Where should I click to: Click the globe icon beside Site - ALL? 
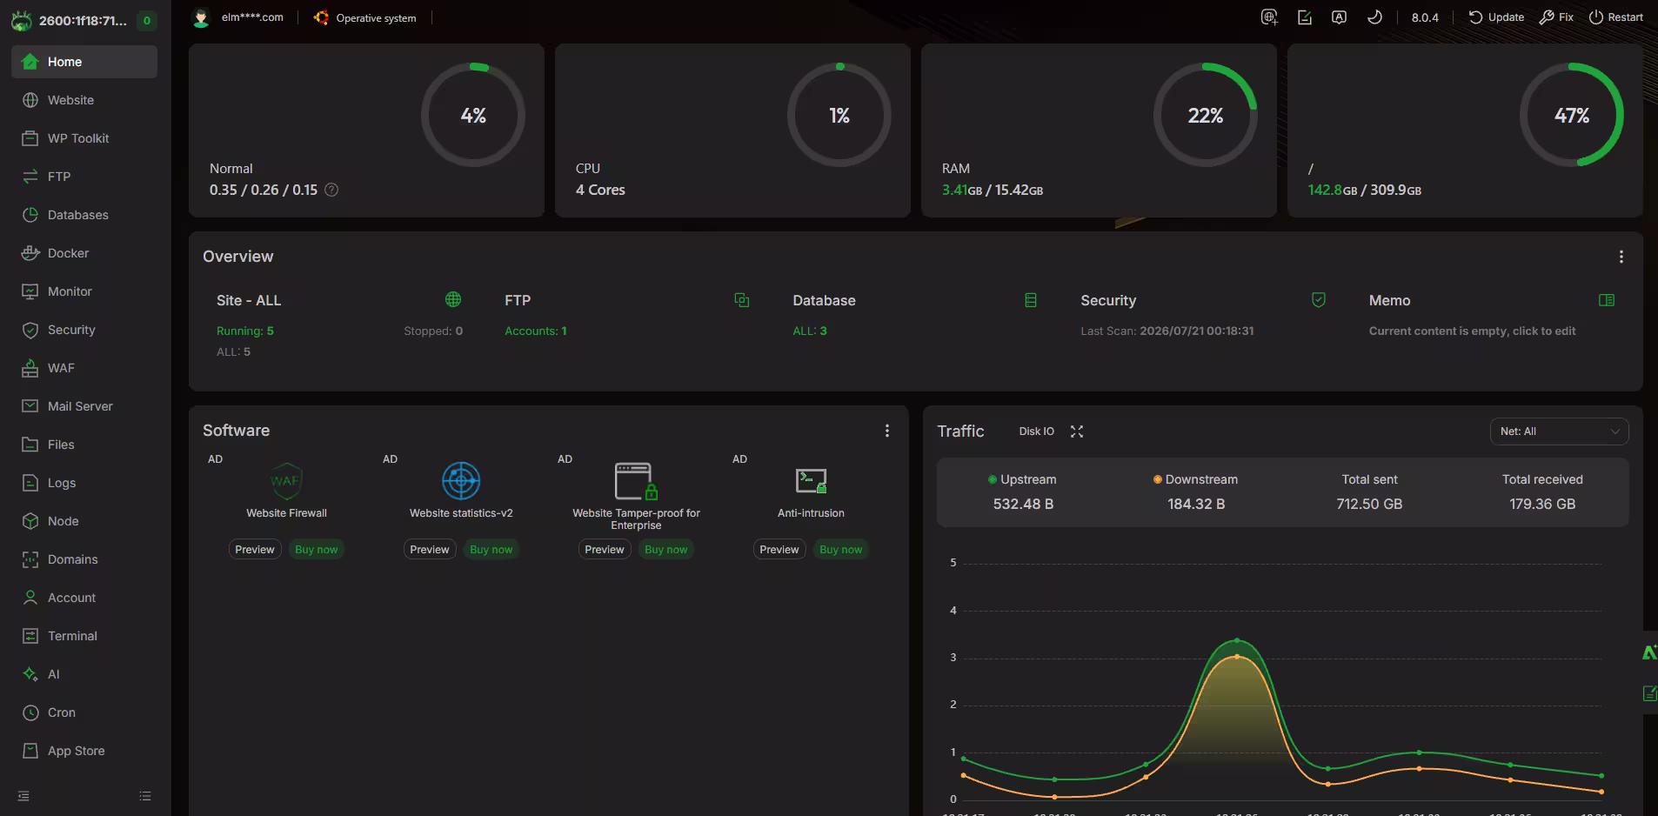tap(453, 299)
